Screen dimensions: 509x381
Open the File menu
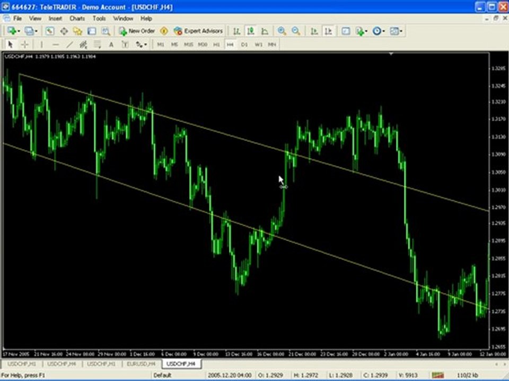17,19
